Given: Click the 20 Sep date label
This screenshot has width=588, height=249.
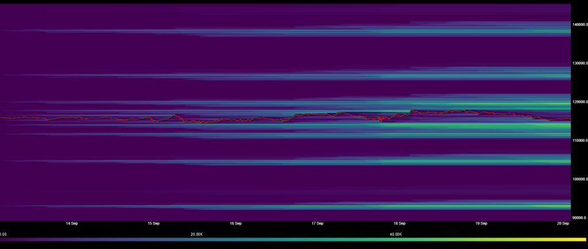Looking at the screenshot, I should pos(563,223).
